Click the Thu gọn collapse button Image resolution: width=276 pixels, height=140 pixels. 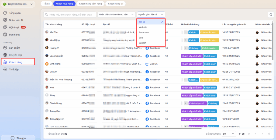click(18, 138)
